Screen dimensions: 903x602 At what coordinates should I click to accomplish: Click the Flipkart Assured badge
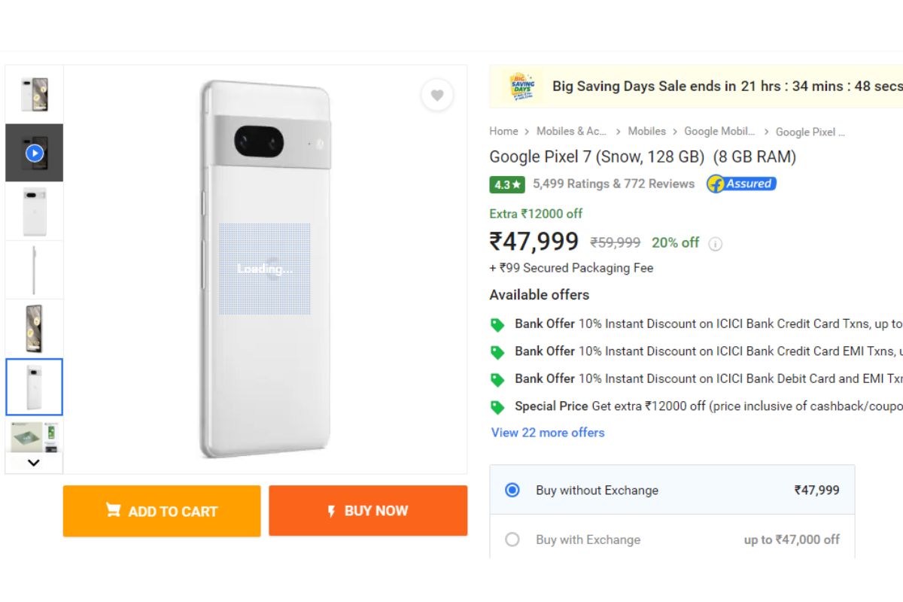(741, 184)
